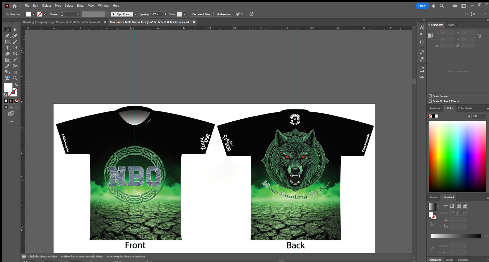This screenshot has height=262, width=489.
Task: Go to Home screen icon
Action: [x=15, y=6]
